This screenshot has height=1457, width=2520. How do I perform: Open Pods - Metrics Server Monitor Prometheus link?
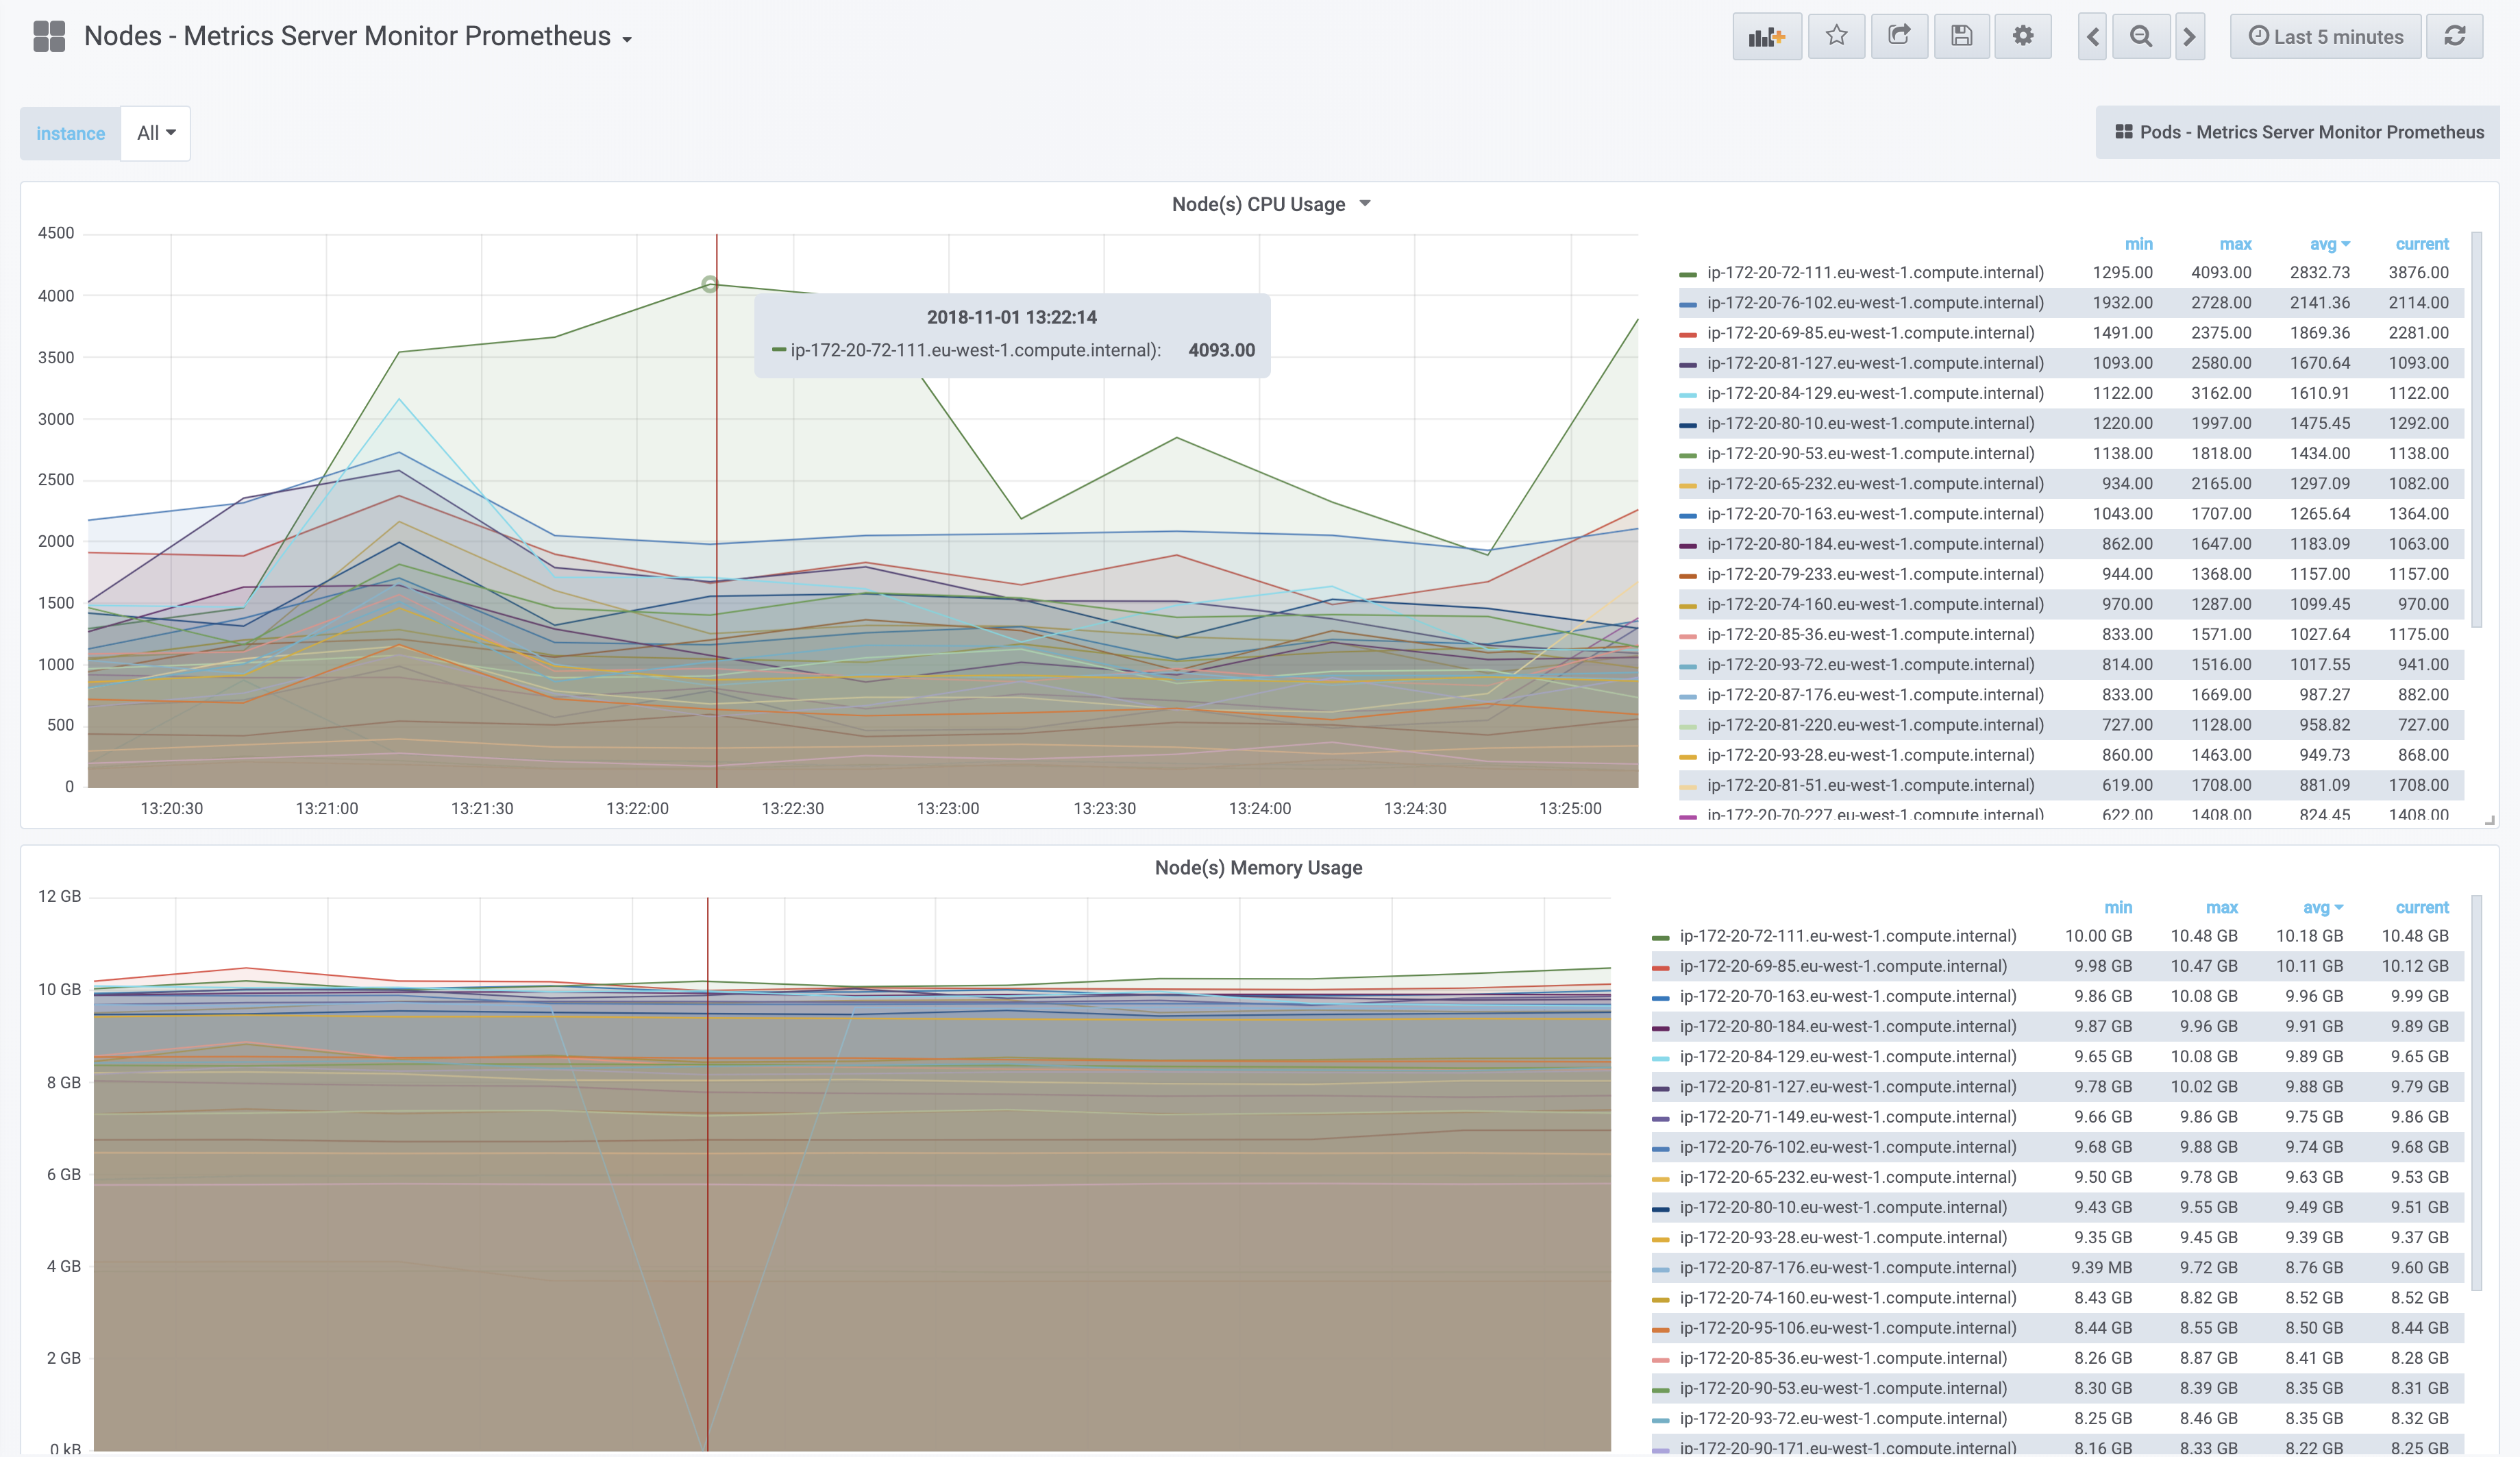[2298, 132]
